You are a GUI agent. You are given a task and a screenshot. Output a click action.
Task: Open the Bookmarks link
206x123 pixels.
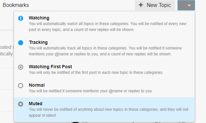pos(16,5)
